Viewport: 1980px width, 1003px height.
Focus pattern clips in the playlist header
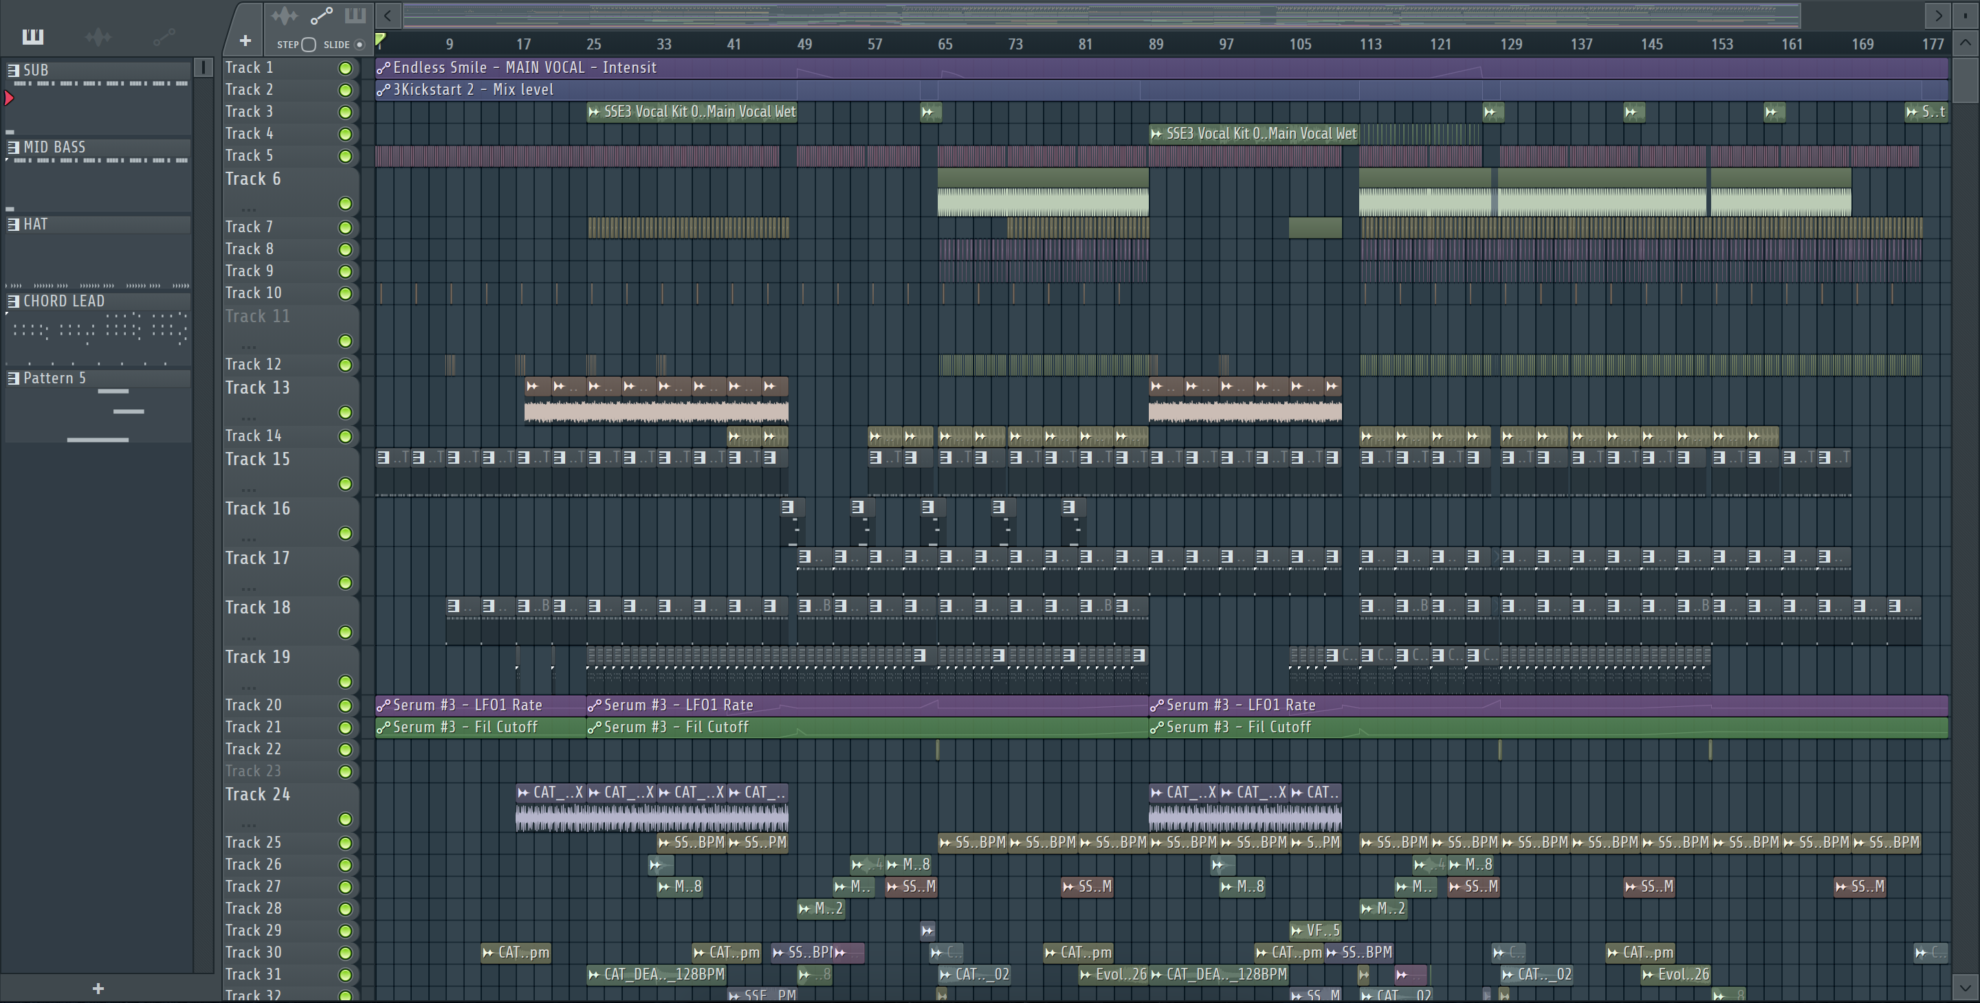point(355,15)
